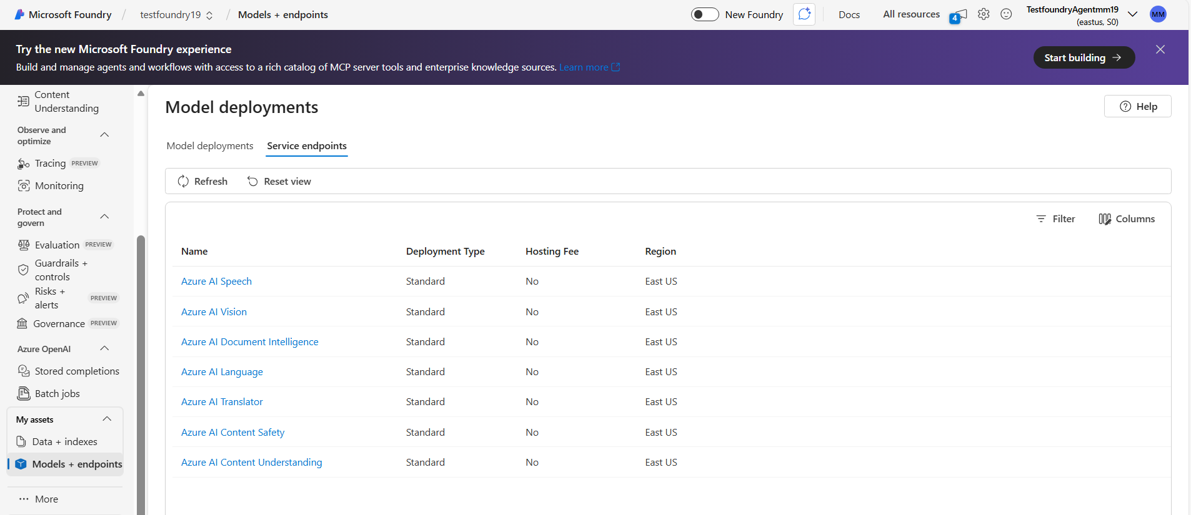Screen dimensions: 1191x515
Task: Go to Batch jobs in the sidebar
Action: (57, 393)
